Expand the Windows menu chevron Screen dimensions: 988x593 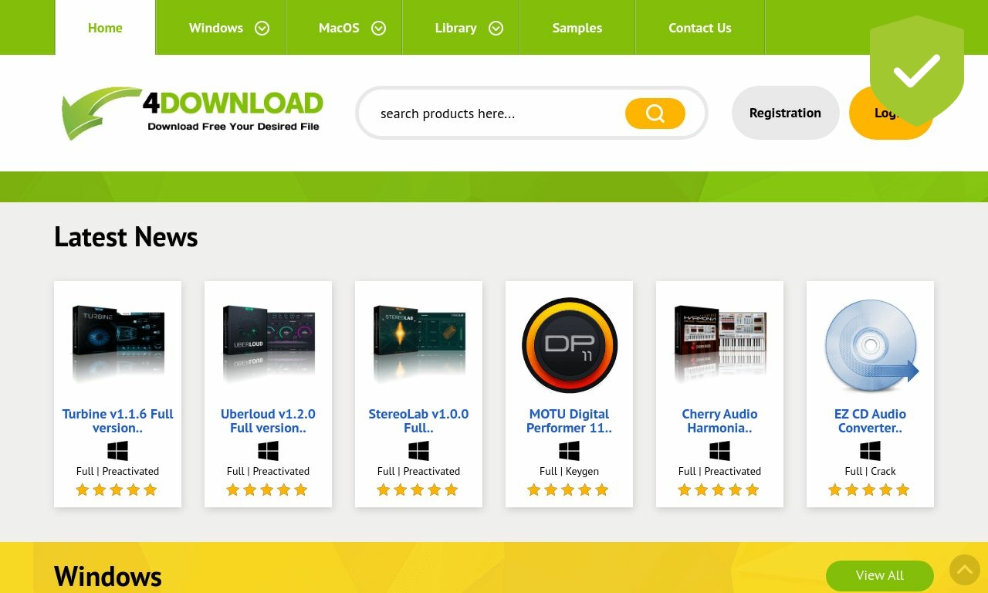tap(262, 28)
